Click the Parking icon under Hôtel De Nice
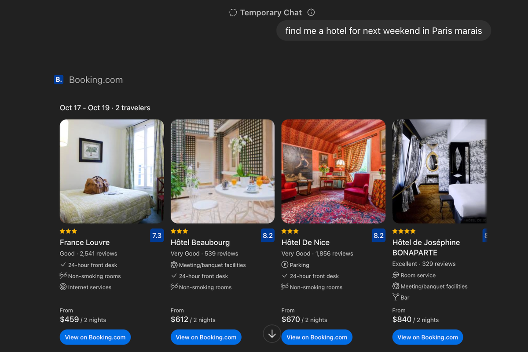The image size is (528, 352). [286, 265]
